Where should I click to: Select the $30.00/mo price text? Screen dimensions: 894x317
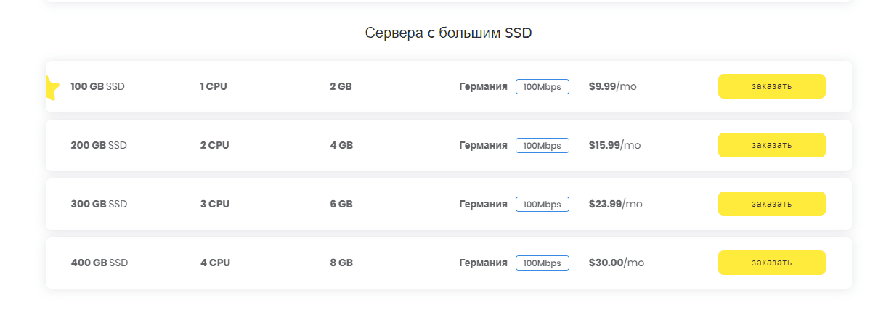(x=616, y=263)
